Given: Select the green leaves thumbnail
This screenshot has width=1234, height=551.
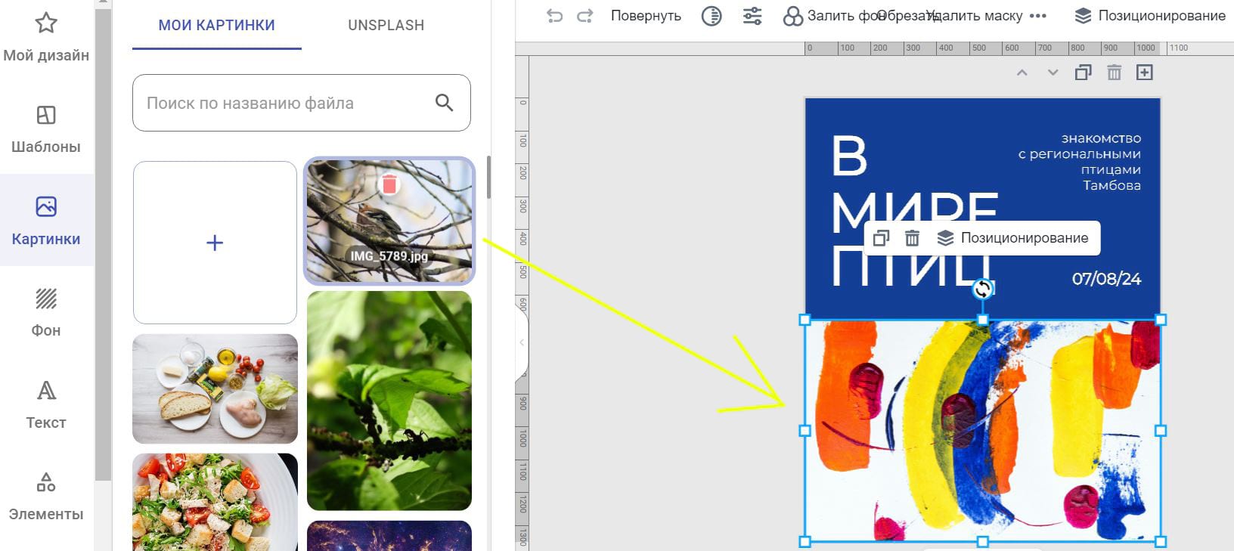Looking at the screenshot, I should [389, 401].
